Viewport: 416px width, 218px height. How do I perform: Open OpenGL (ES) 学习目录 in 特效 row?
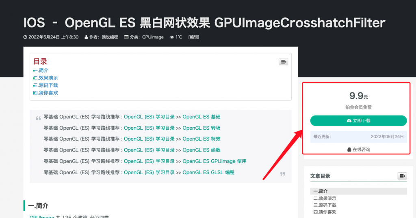[x=149, y=139]
